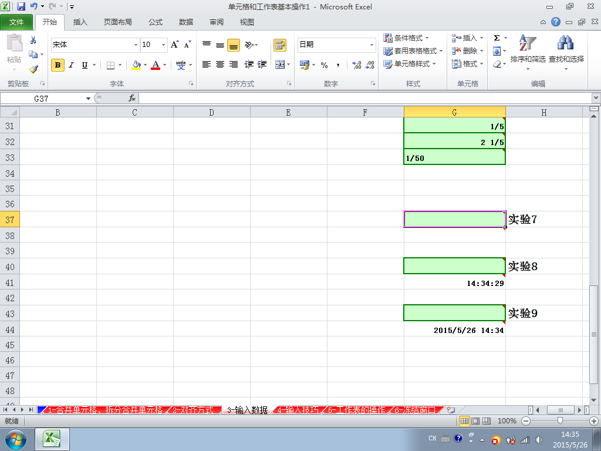Image resolution: width=601 pixels, height=451 pixels.
Task: Align text right
Action: 234,65
